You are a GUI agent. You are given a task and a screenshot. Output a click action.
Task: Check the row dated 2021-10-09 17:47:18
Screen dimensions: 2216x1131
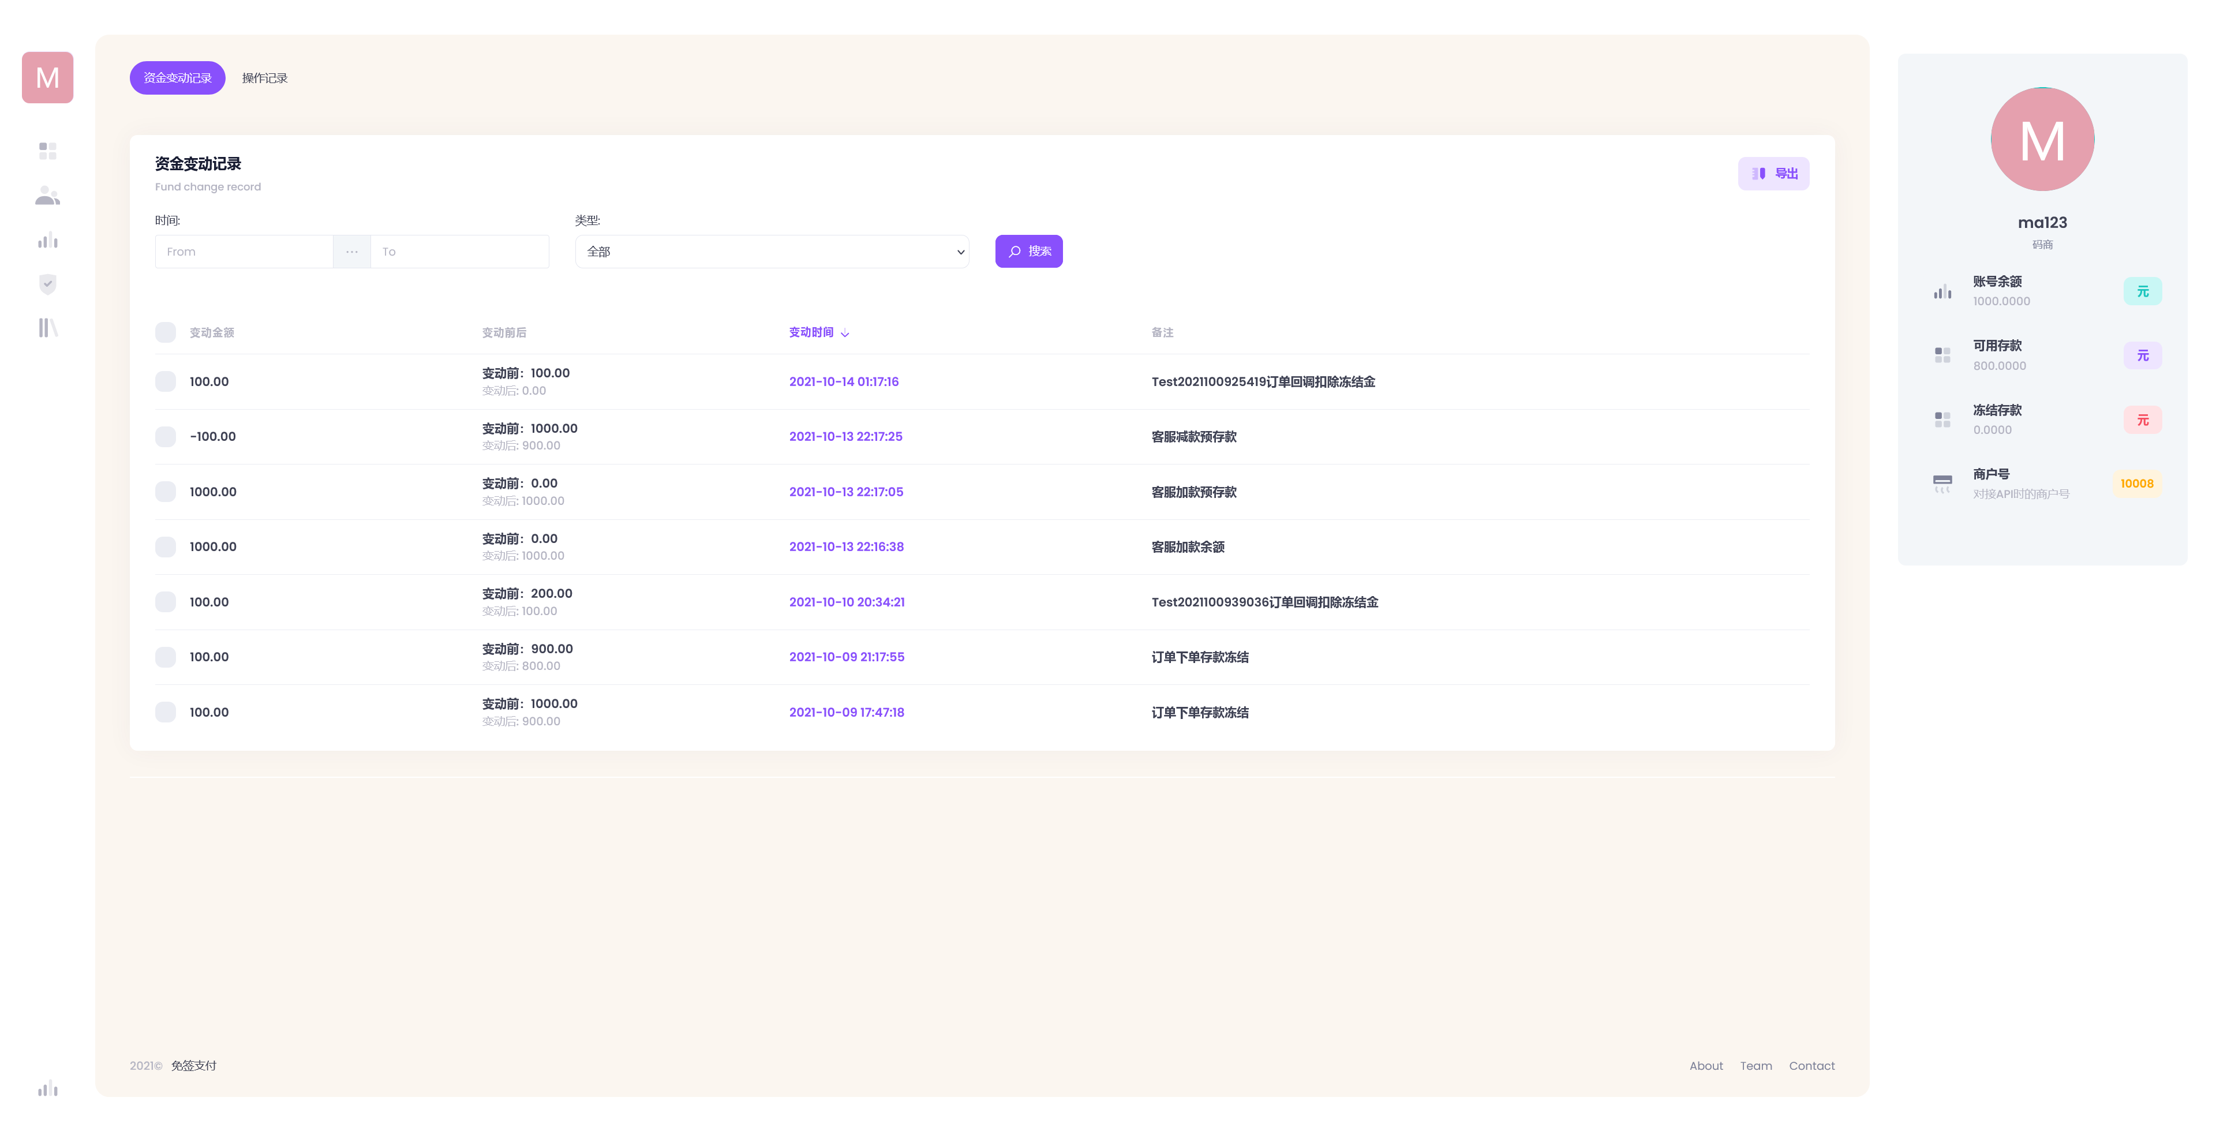[x=165, y=712]
